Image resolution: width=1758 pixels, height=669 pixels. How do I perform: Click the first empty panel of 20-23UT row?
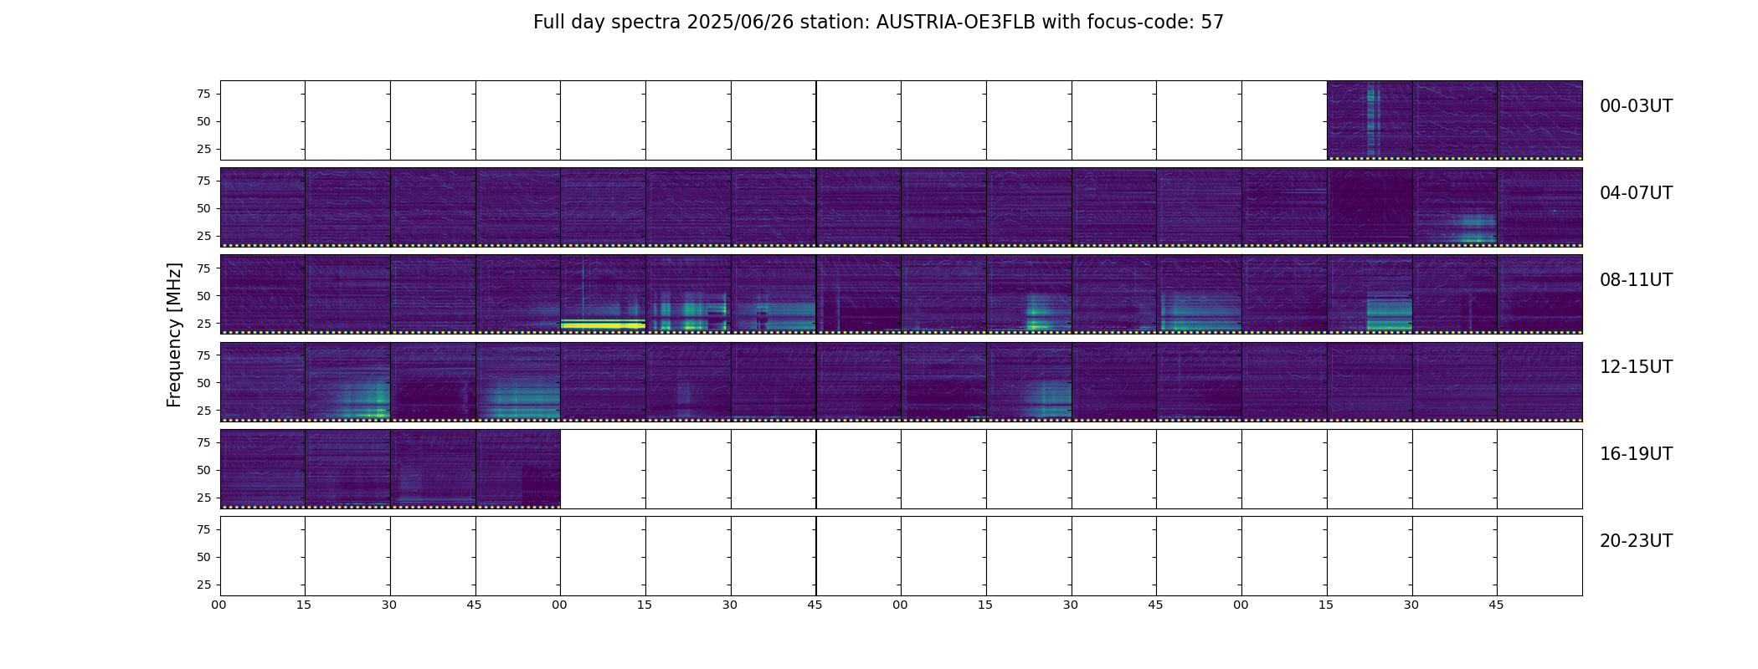click(x=263, y=556)
